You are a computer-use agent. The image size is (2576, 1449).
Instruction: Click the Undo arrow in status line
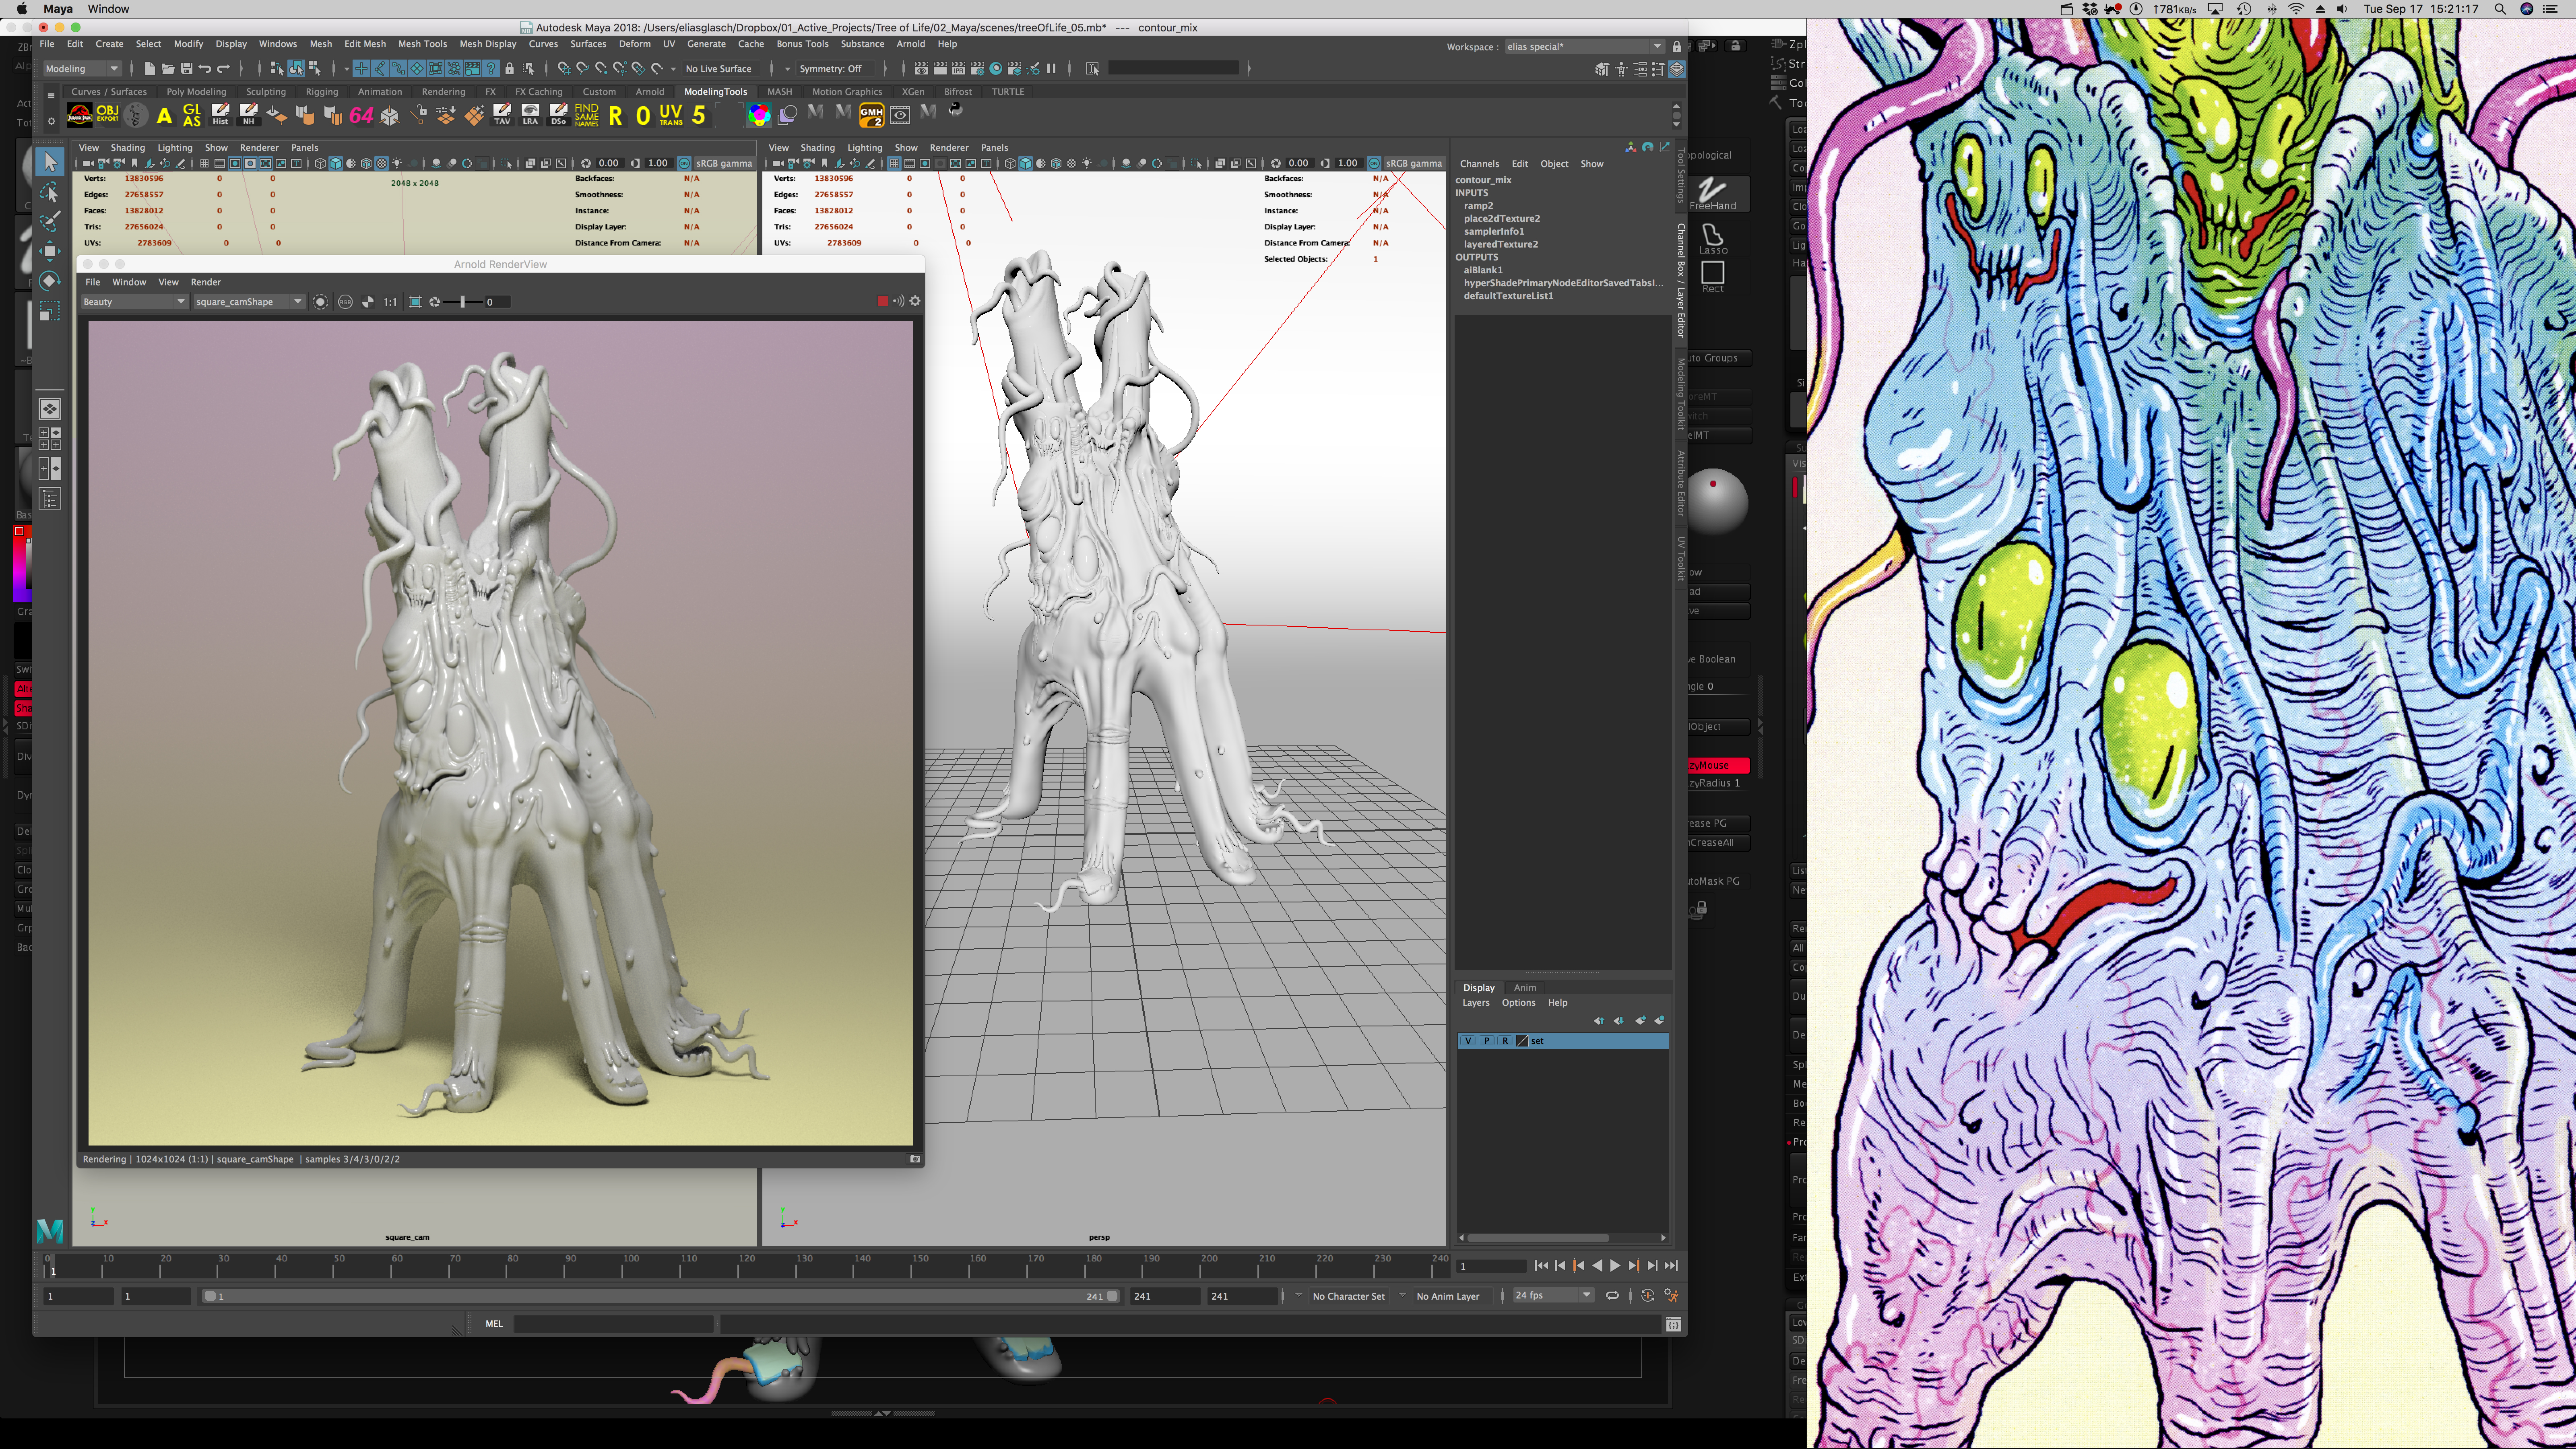[x=205, y=68]
